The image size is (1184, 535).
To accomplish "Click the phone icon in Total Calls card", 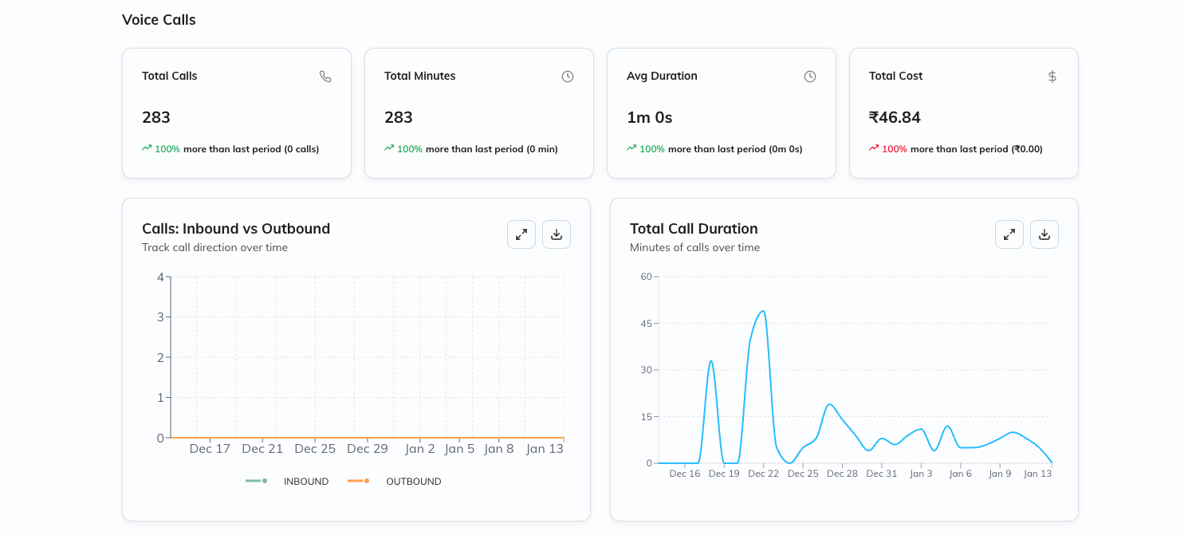I will pos(325,77).
